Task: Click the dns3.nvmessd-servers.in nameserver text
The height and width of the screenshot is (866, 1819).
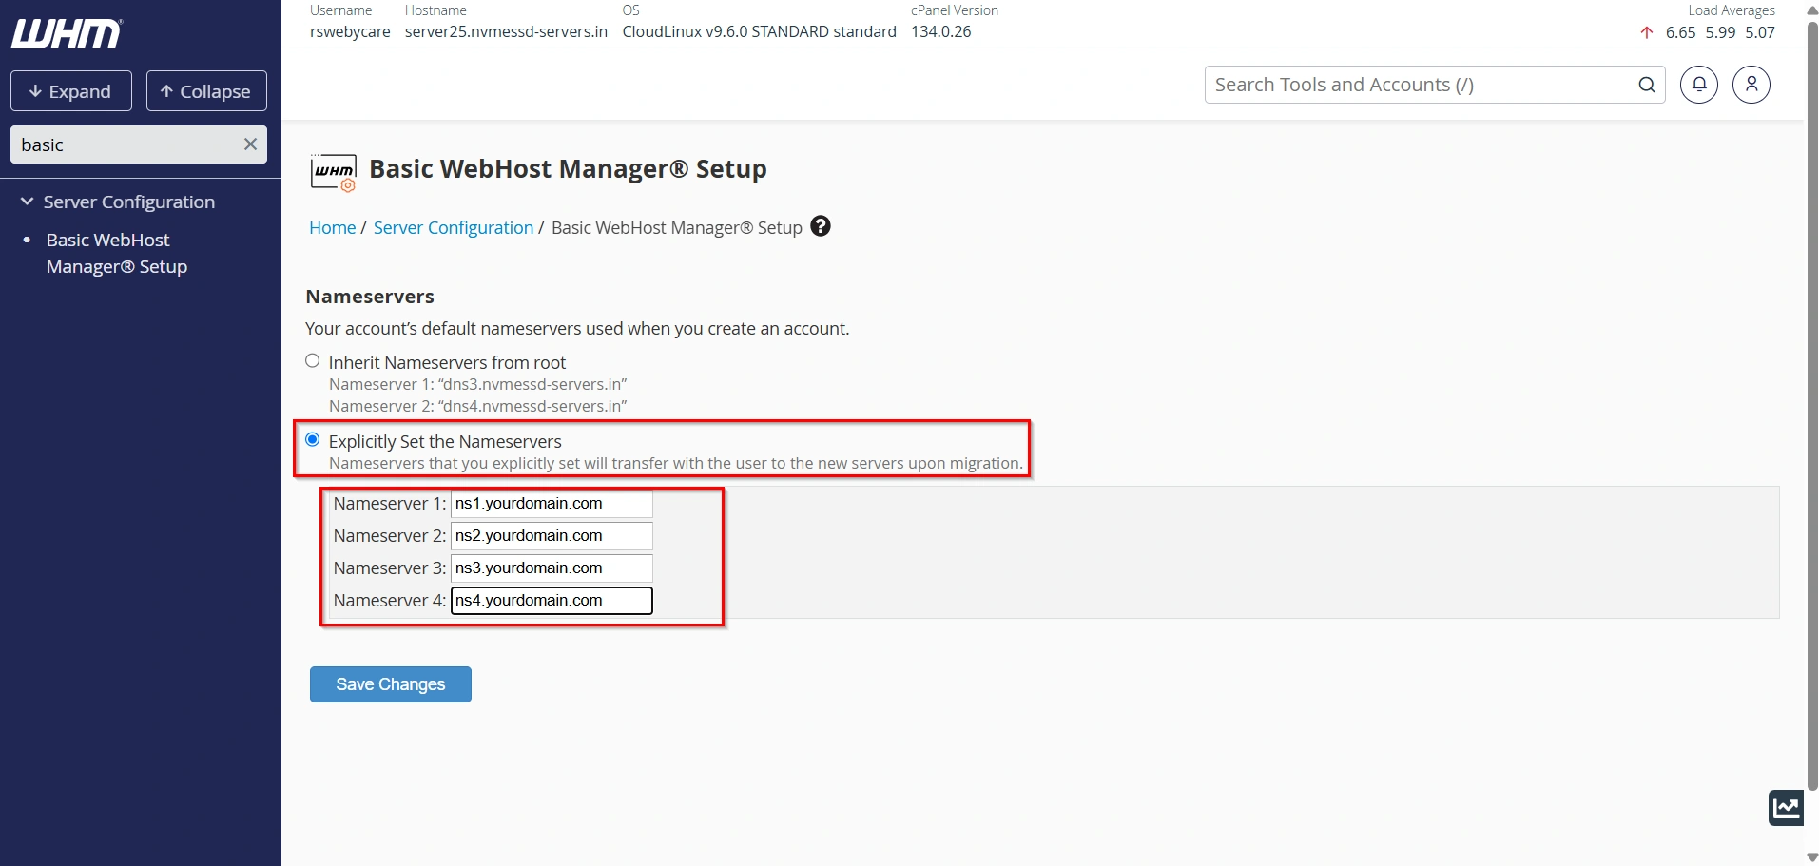Action: pos(532,384)
